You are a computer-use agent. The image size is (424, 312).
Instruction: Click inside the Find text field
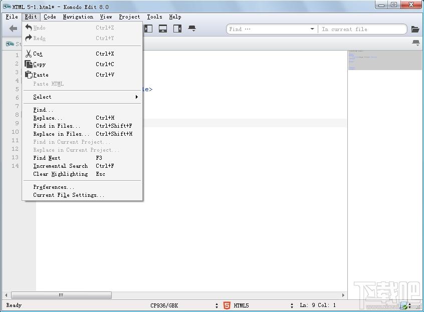click(268, 29)
